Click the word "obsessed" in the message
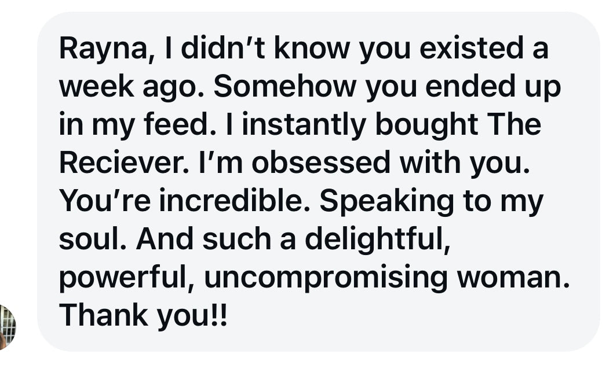This screenshot has width=613, height=380. pyautogui.click(x=320, y=163)
